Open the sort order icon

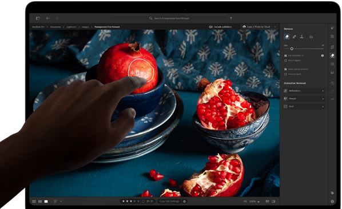coord(55,202)
